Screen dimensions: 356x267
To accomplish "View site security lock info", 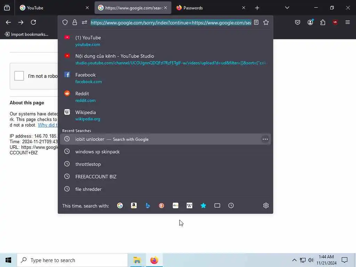I will pos(75,22).
